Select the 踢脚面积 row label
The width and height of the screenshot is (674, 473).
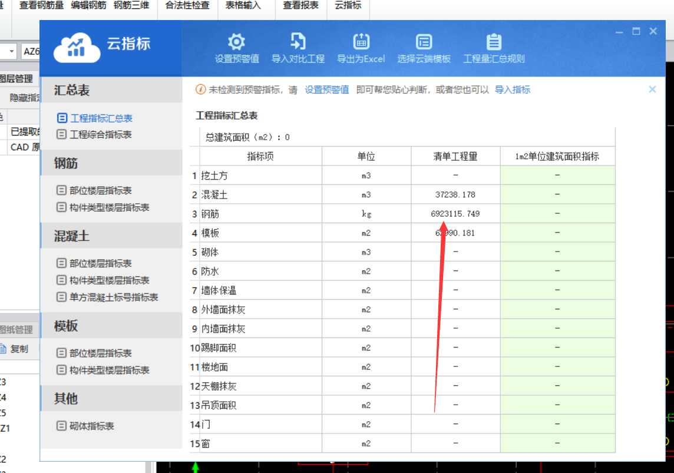219,348
